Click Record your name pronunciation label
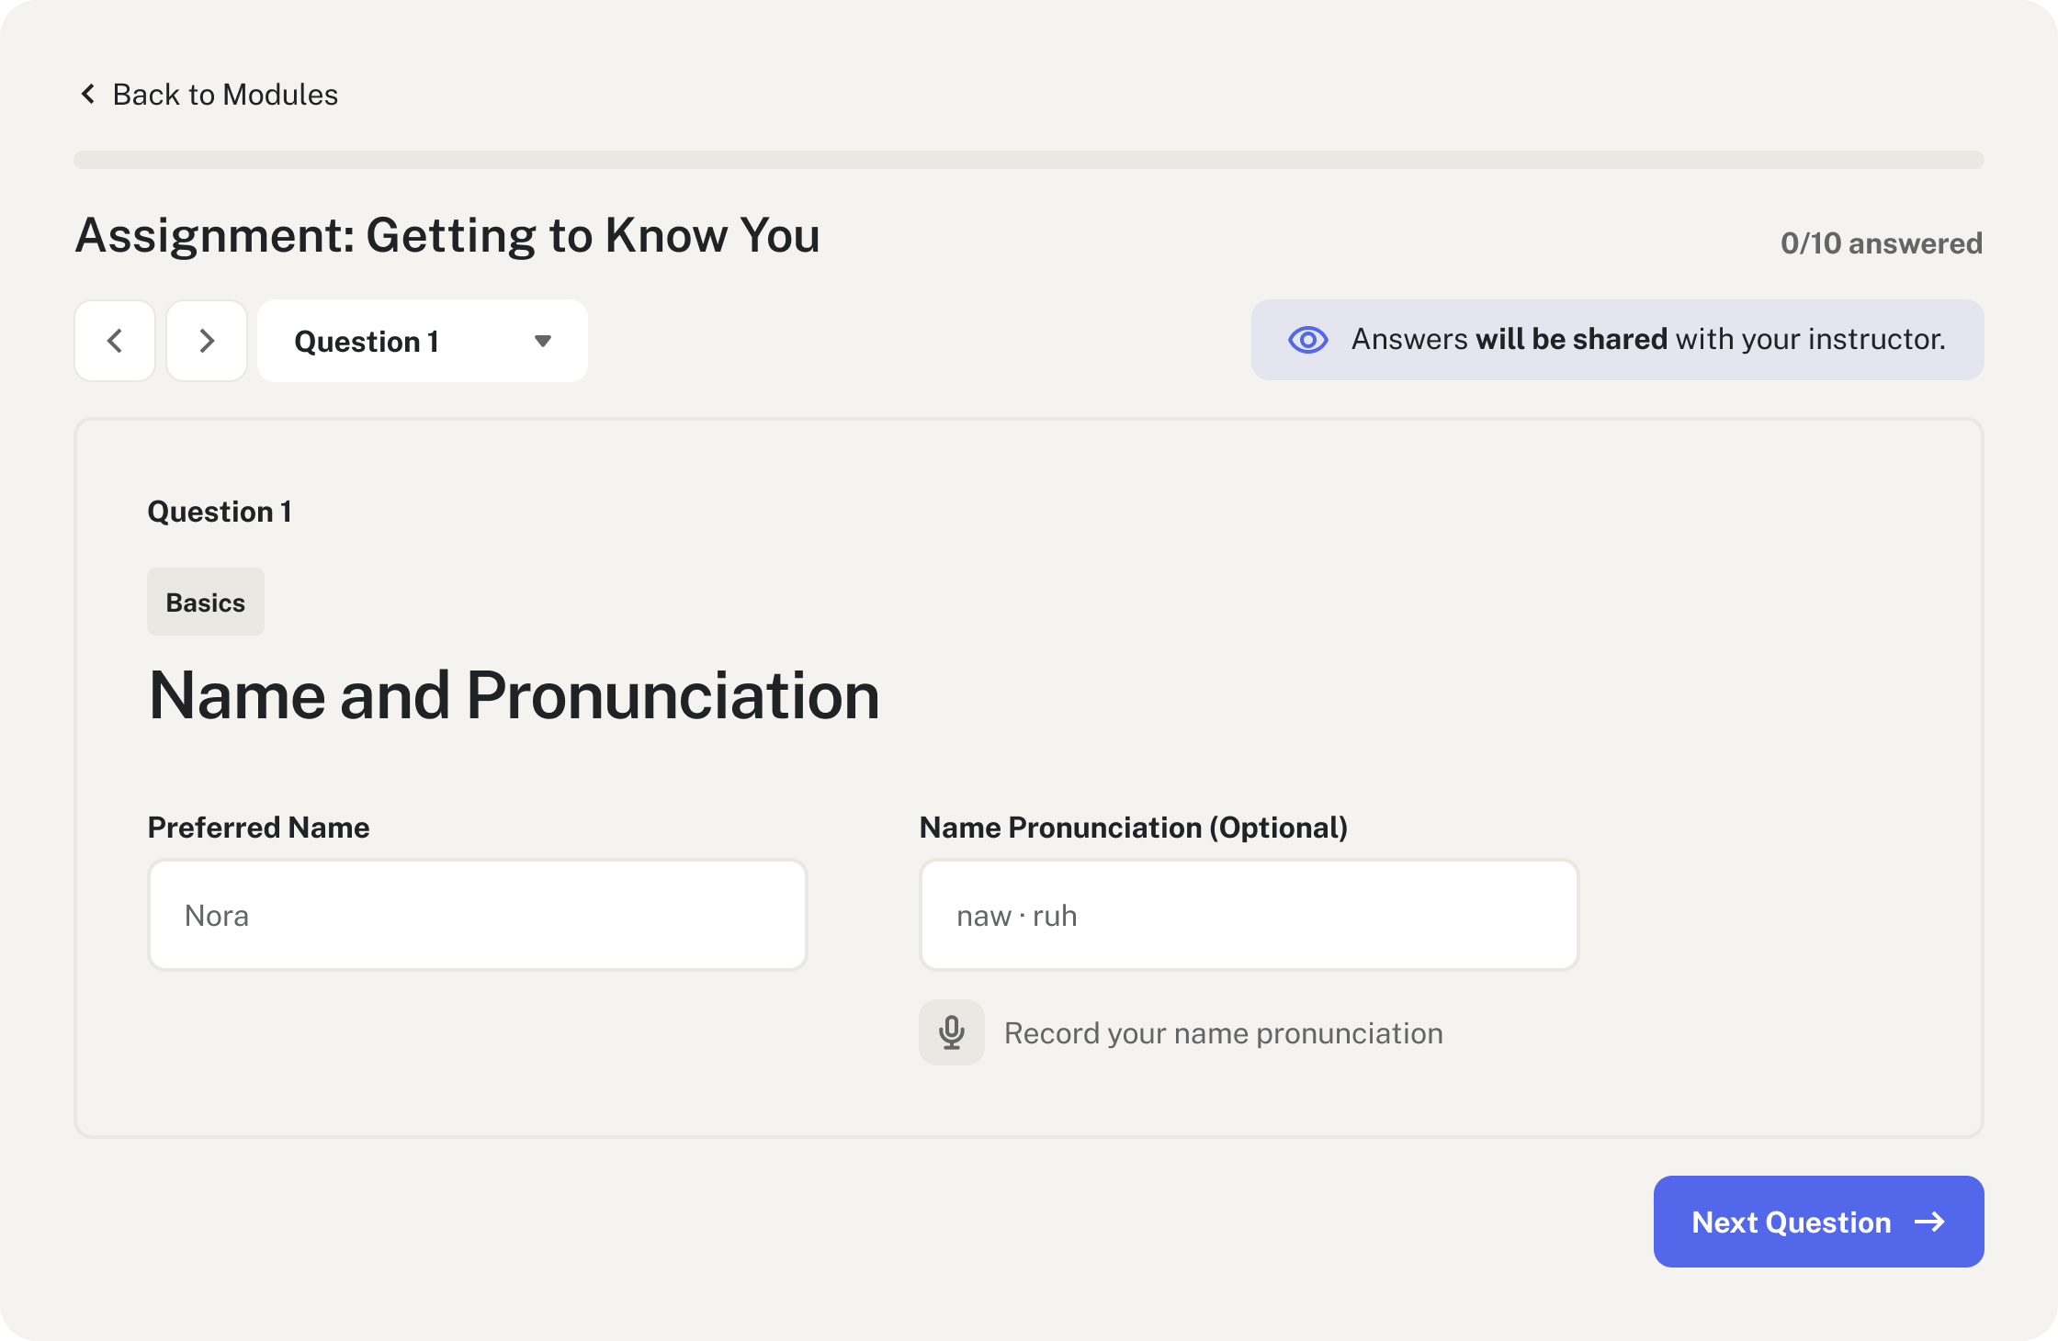Image resolution: width=2058 pixels, height=1341 pixels. 1223,1032
